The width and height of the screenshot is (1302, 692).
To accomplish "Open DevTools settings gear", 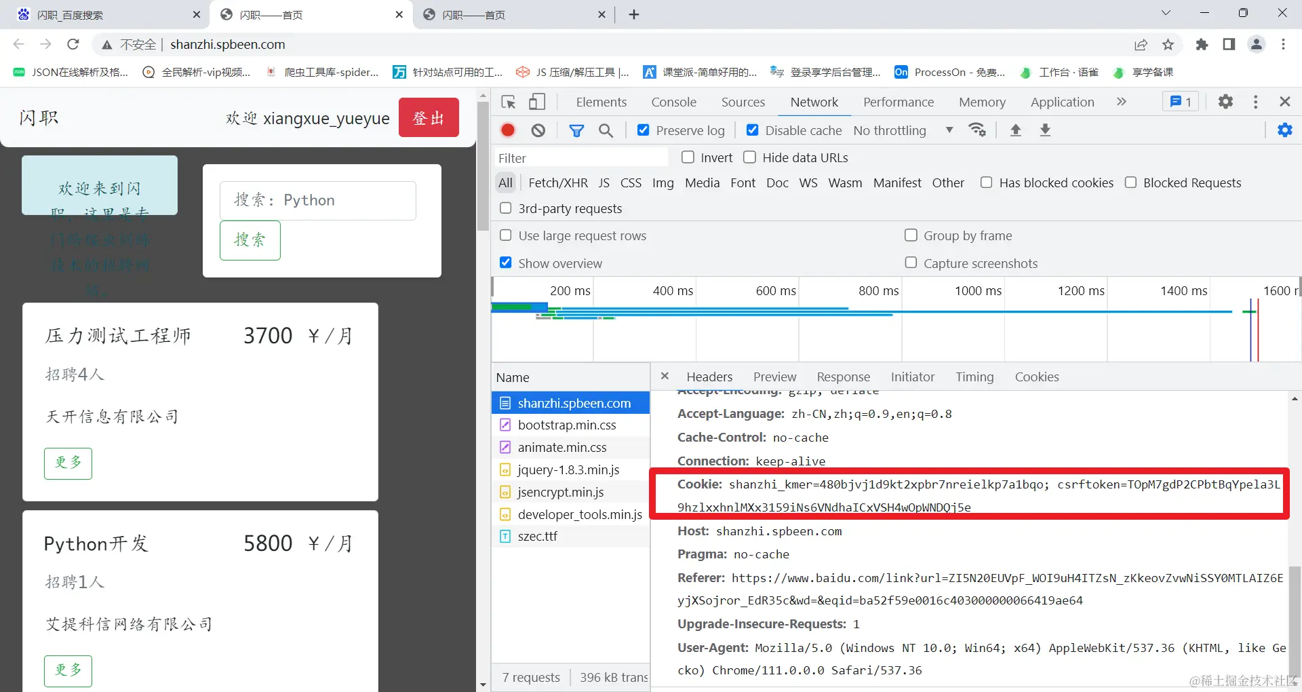I will click(1225, 102).
